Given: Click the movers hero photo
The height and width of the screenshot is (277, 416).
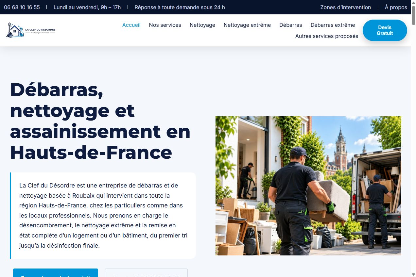Looking at the screenshot, I should point(308,186).
